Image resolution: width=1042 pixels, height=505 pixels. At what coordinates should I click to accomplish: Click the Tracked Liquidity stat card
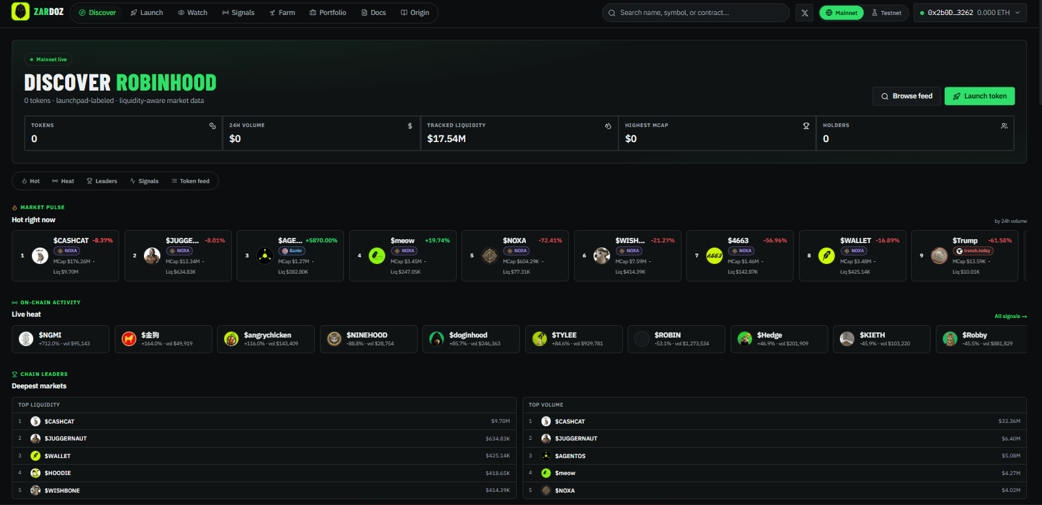[519, 133]
